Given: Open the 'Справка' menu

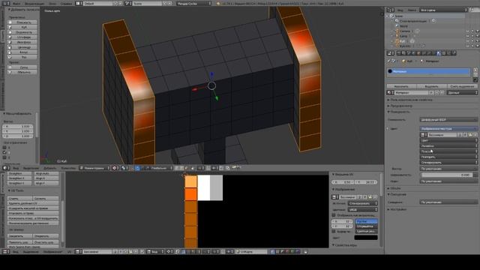Looking at the screenshot, I should (x=66, y=3).
